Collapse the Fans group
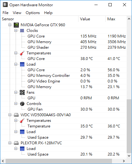 (16, 92)
